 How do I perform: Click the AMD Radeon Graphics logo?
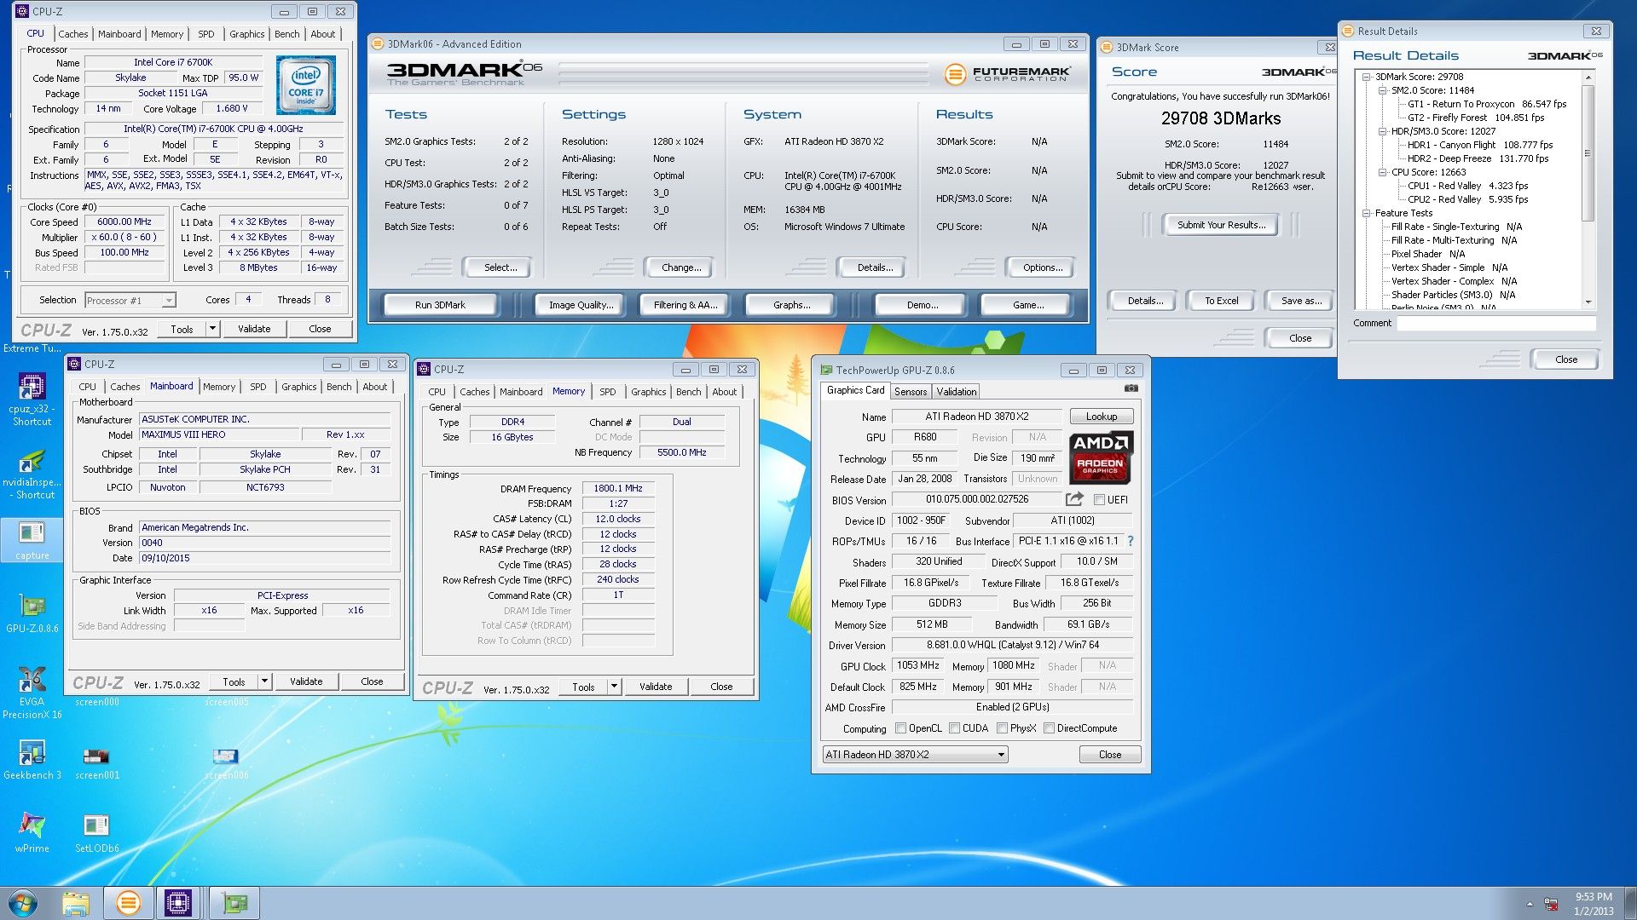tap(1100, 457)
